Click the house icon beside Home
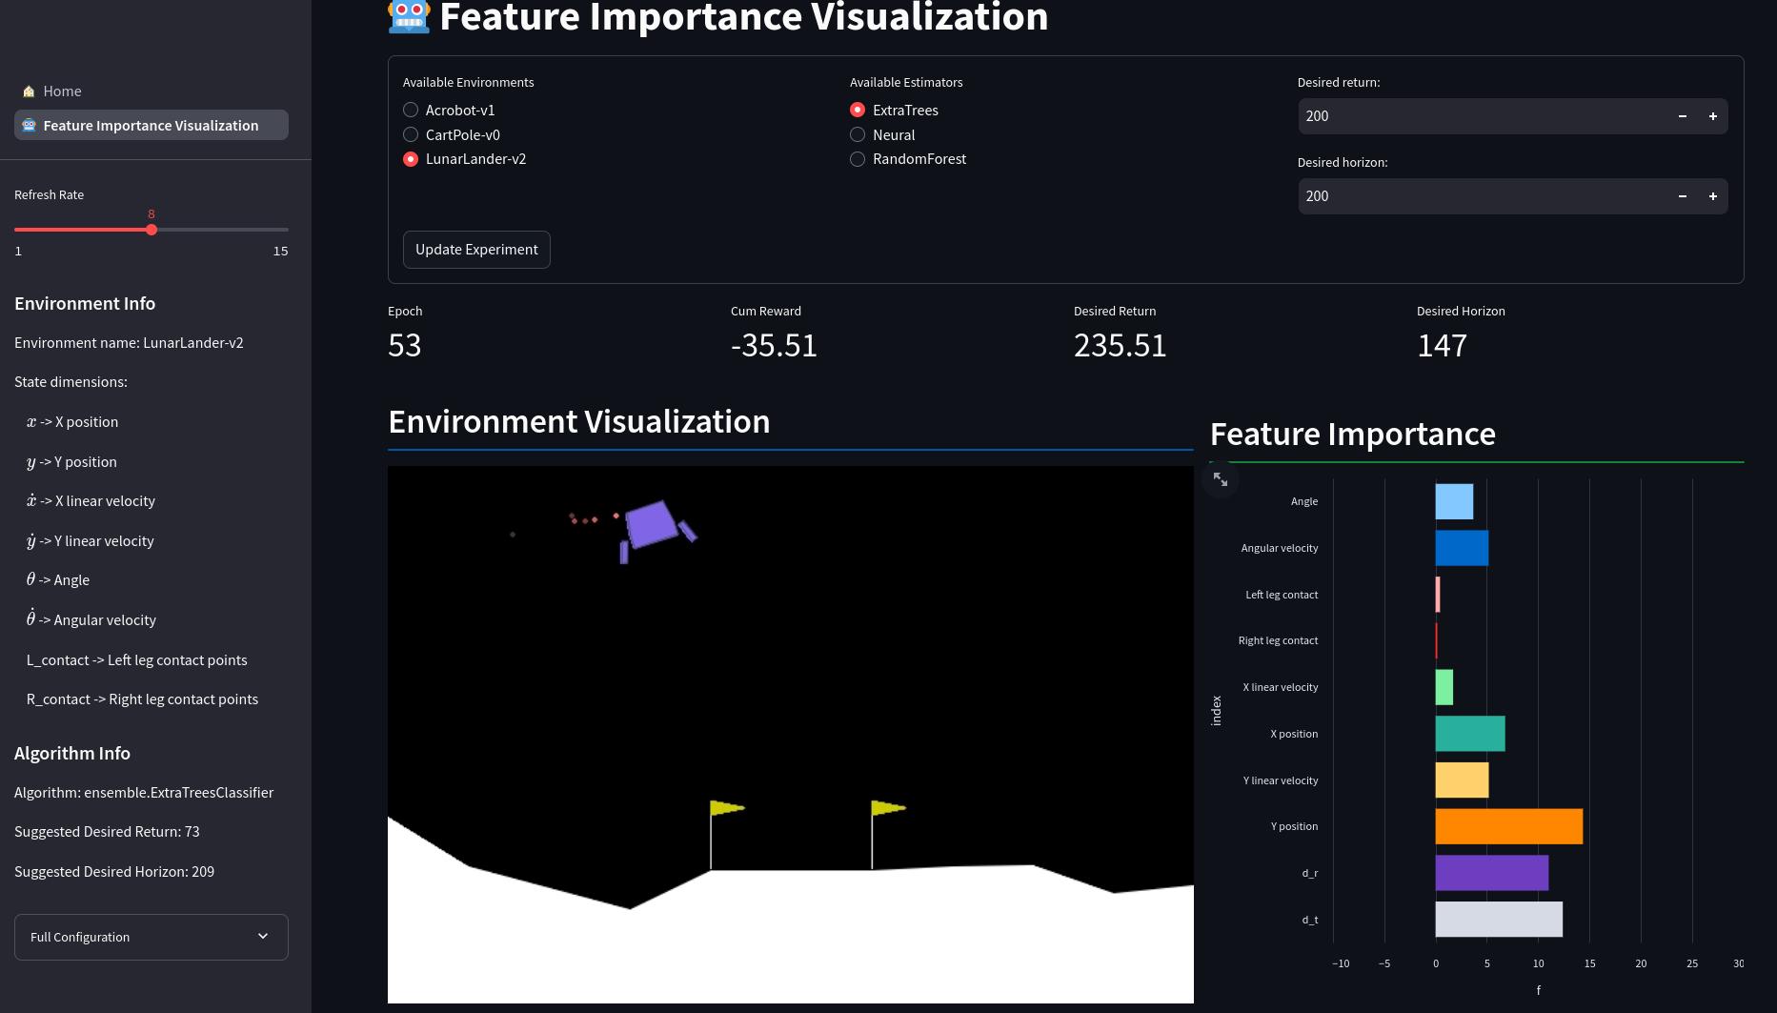Viewport: 1777px width, 1013px height. point(29,91)
